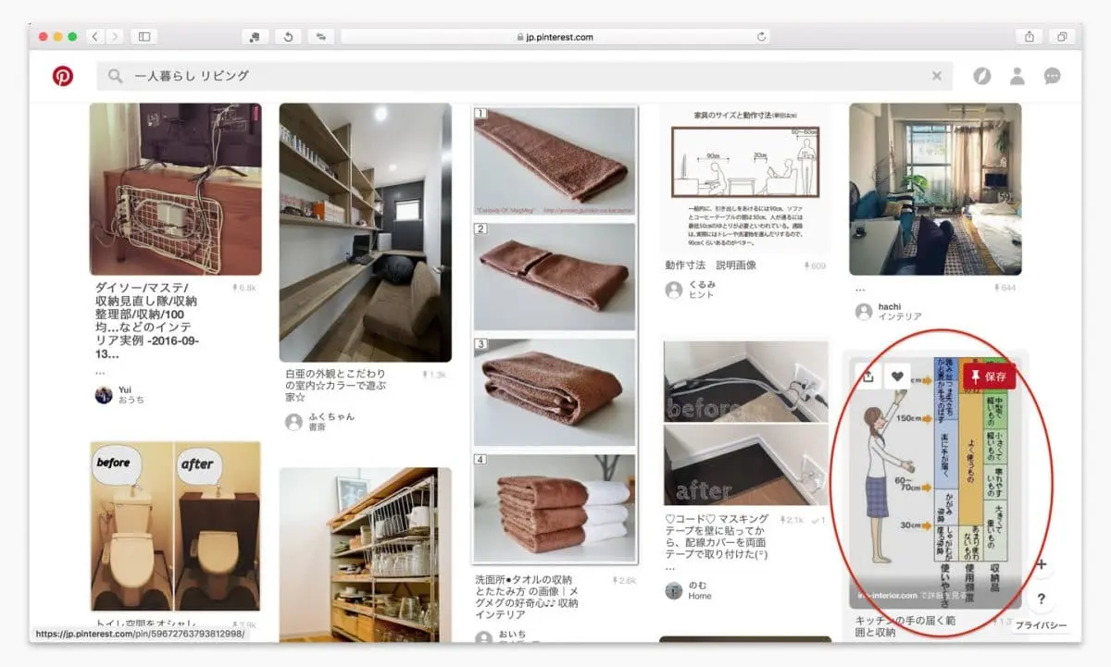Click the ヒント board name
Viewport: 1111px width, 667px height.
pos(703,295)
